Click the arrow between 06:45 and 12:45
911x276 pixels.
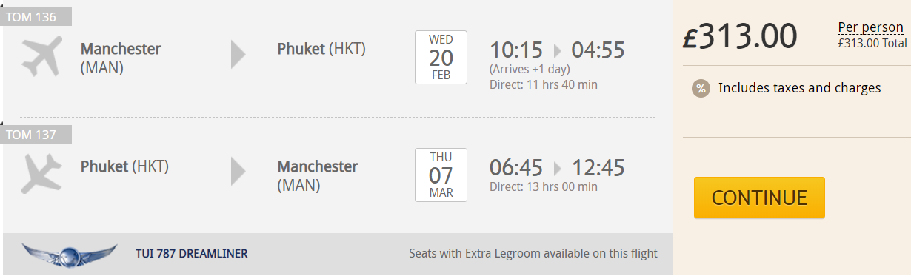(x=558, y=168)
